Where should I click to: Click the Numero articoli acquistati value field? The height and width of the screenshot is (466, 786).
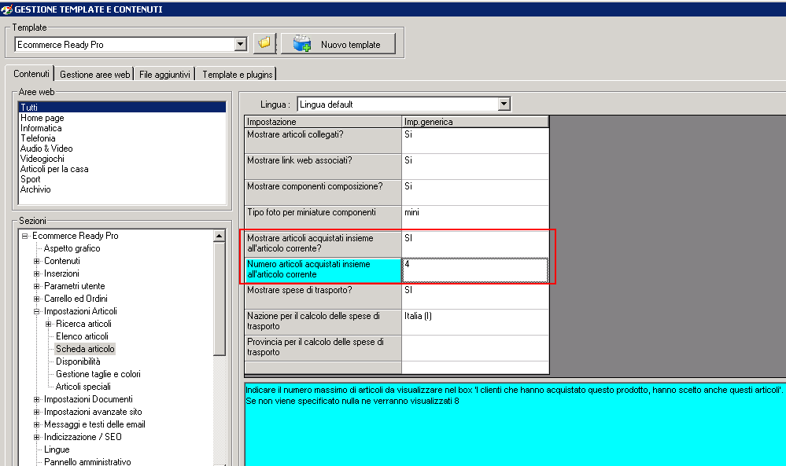[475, 270]
